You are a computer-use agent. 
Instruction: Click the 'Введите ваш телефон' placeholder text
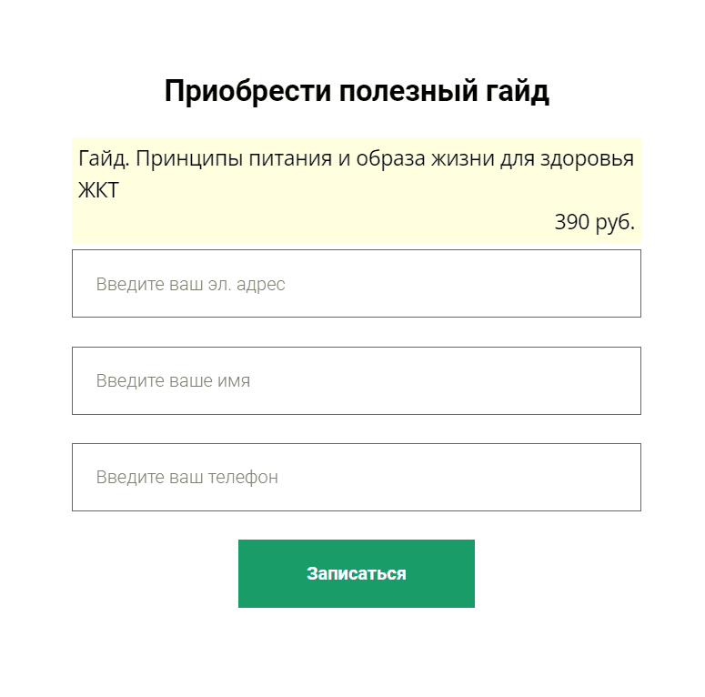point(186,478)
